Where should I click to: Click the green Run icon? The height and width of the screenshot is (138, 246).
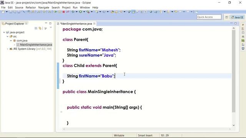(80, 12)
